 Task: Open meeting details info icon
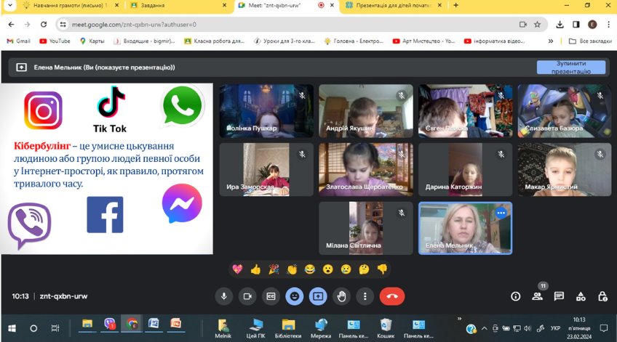pos(515,296)
